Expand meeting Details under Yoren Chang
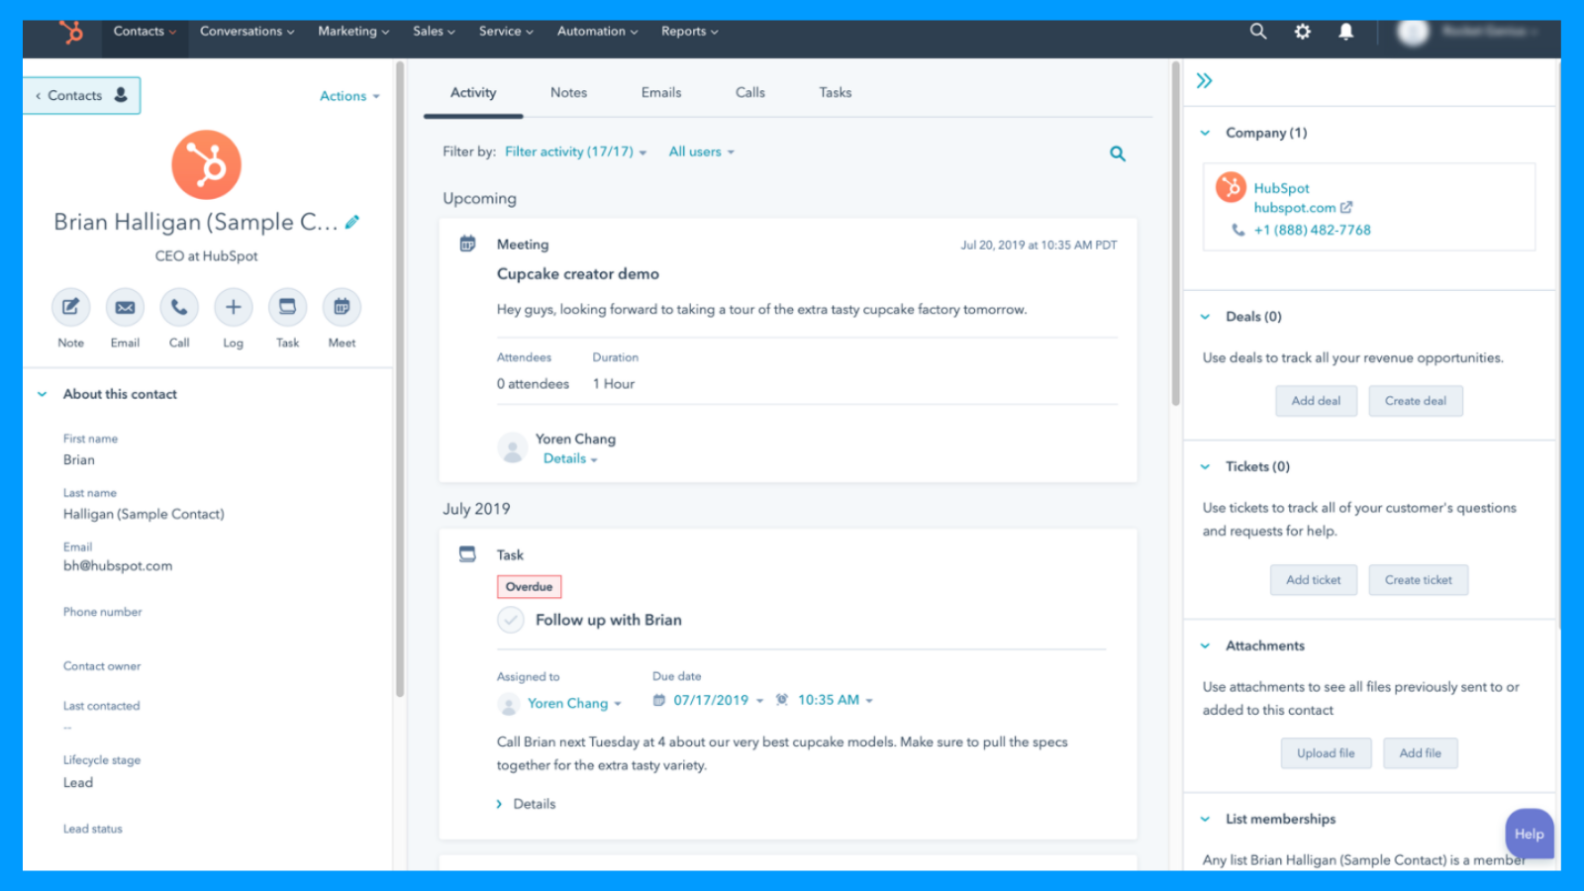The height and width of the screenshot is (891, 1584). pyautogui.click(x=570, y=458)
